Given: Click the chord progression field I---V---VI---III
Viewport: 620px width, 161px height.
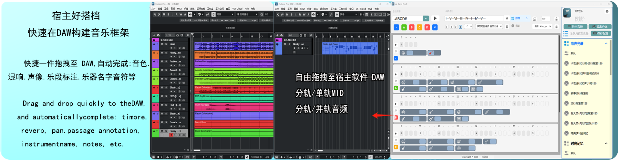Looking at the screenshot, I should pyautogui.click(x=474, y=18).
